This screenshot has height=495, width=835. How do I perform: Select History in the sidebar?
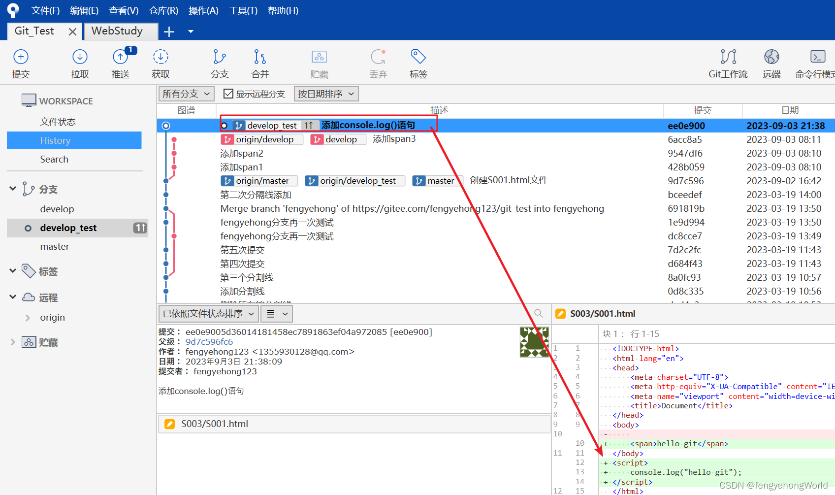point(74,140)
